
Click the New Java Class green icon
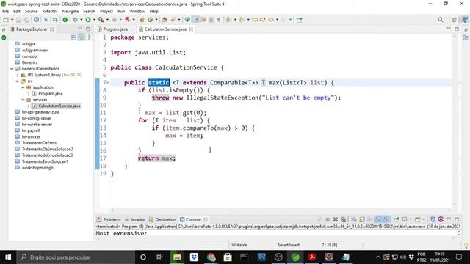(150, 20)
